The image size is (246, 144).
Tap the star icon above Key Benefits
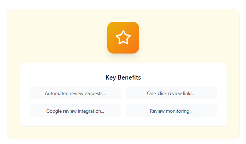pos(123,38)
